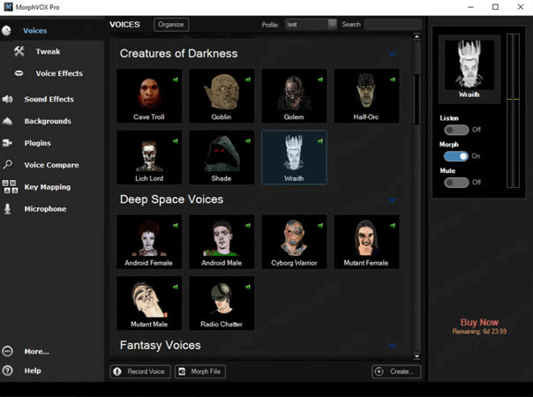The height and width of the screenshot is (397, 533).
Task: Select the Android Male voice
Action: coord(221,242)
